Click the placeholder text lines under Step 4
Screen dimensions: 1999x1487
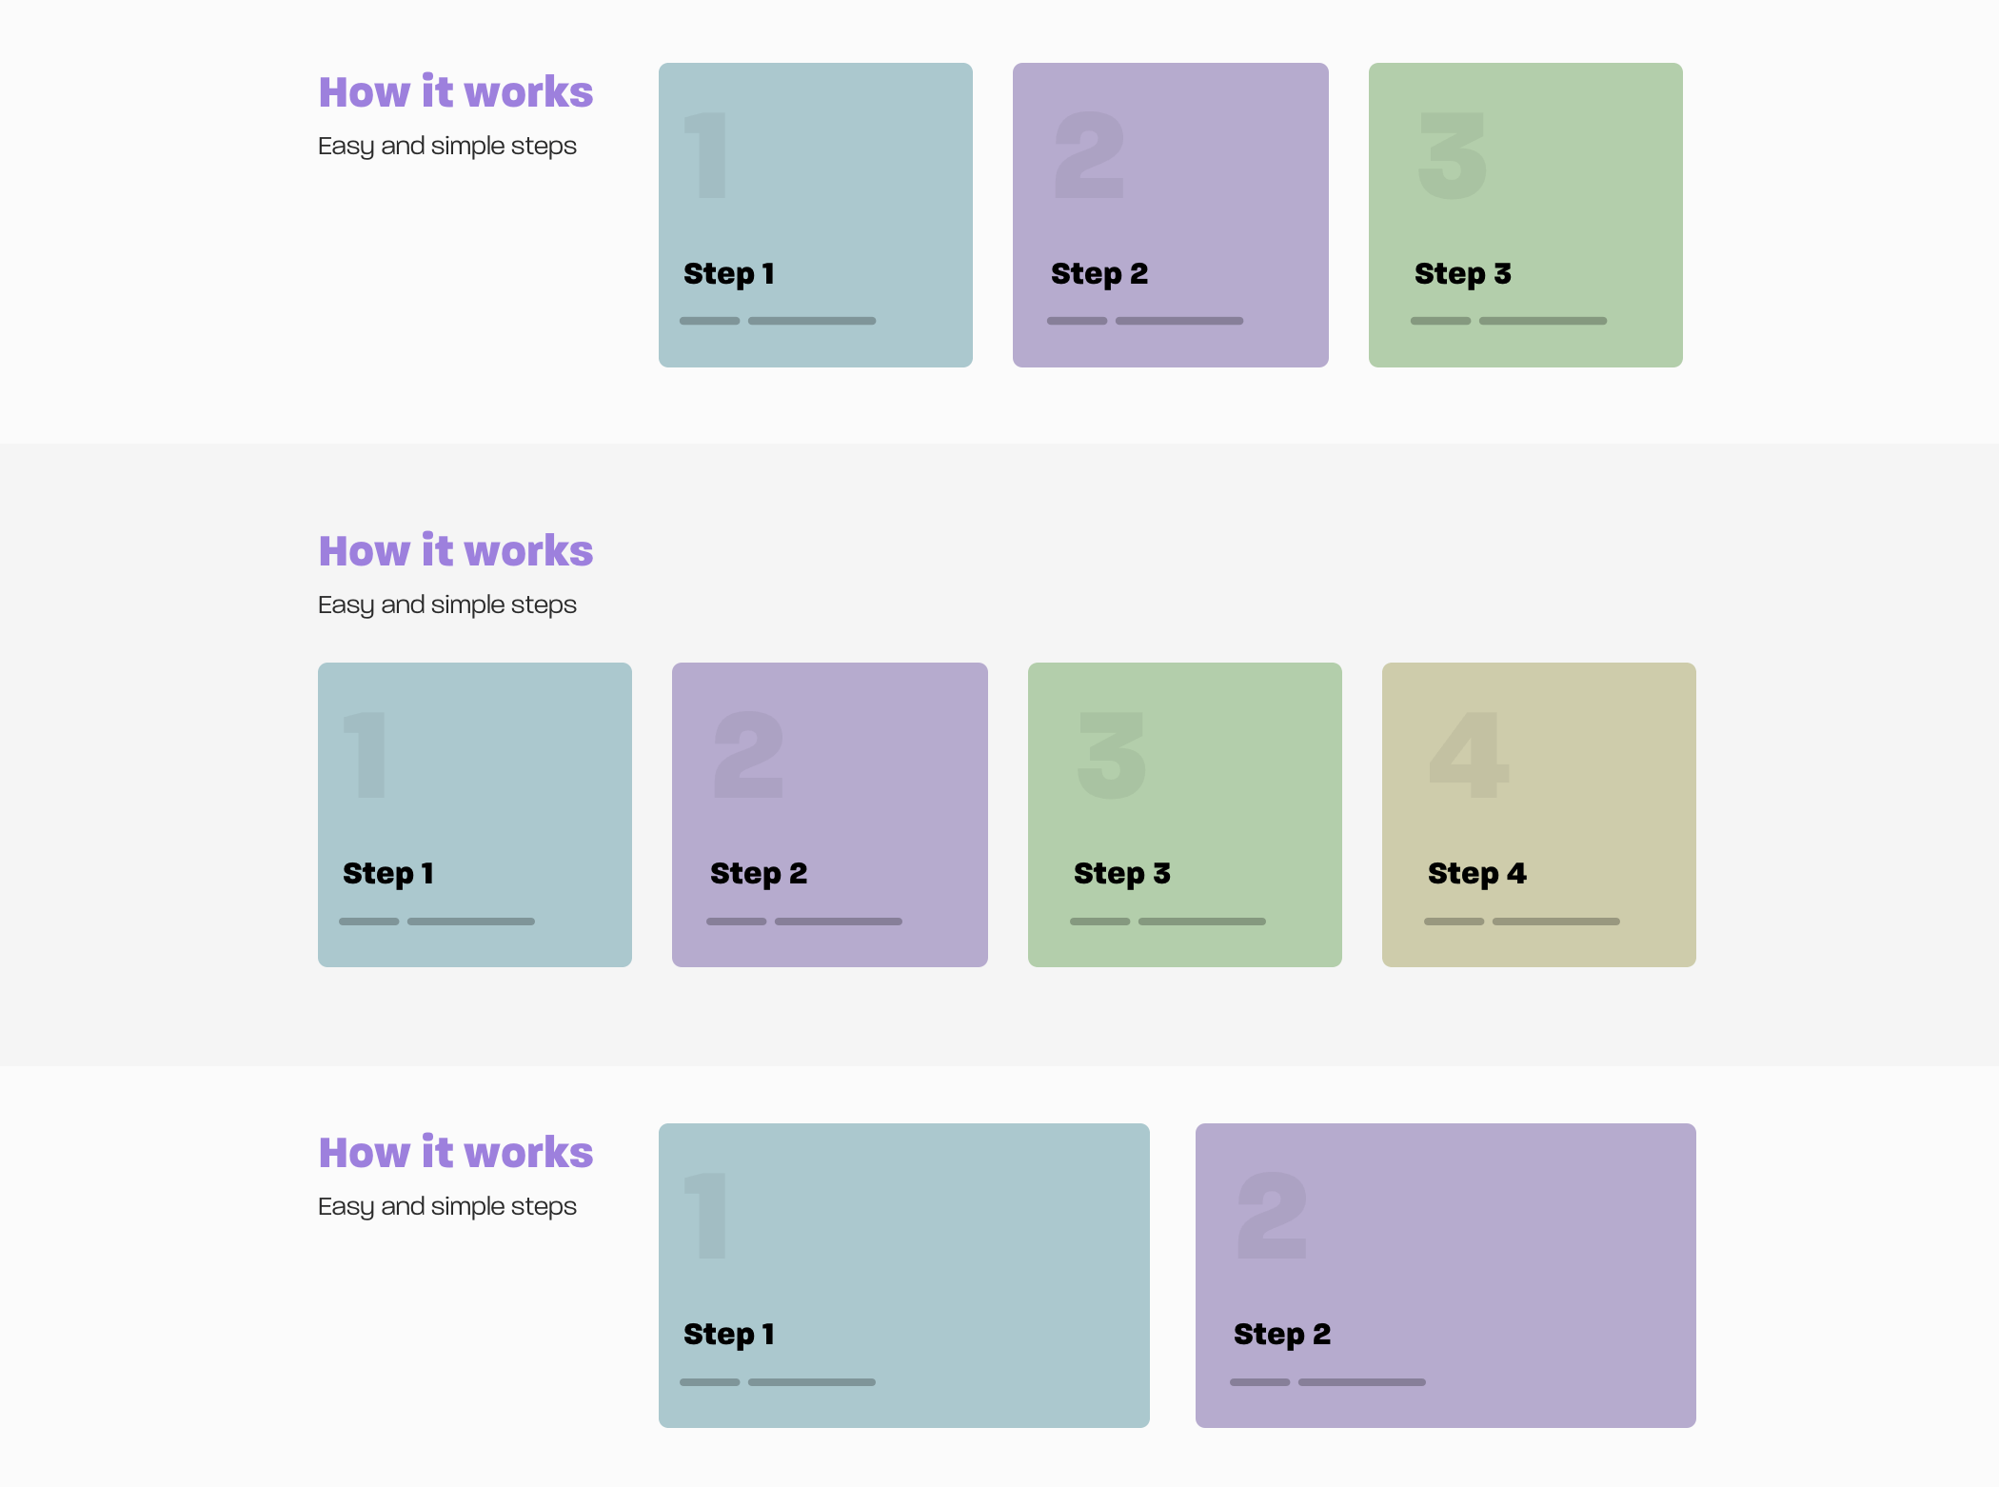1521,922
